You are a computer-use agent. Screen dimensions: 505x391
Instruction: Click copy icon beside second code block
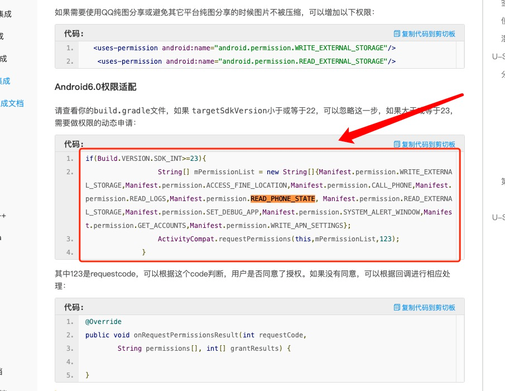point(397,144)
